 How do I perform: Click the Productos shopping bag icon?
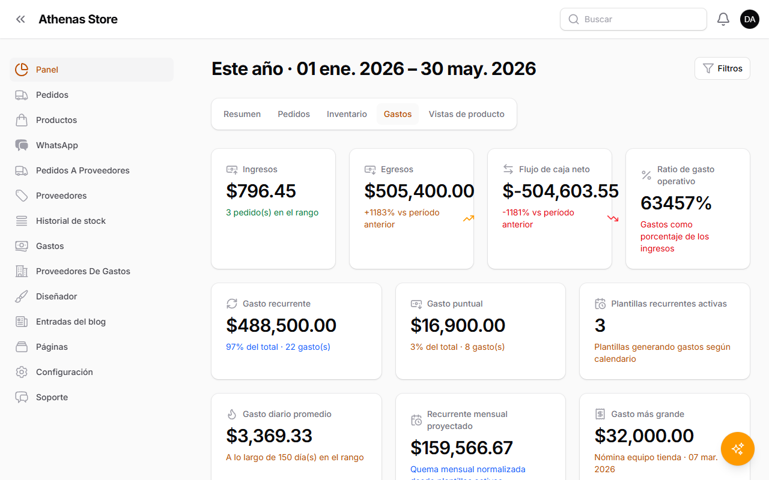point(22,120)
